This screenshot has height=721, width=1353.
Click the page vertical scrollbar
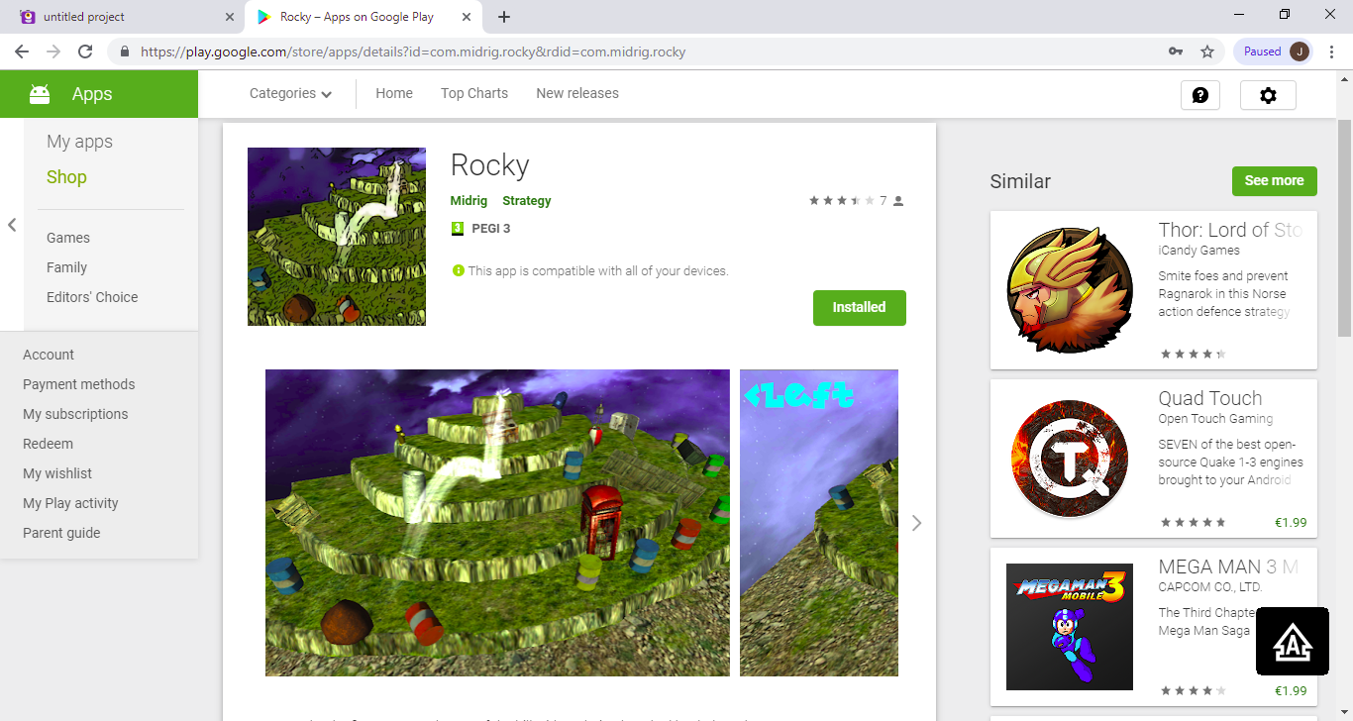click(1345, 228)
